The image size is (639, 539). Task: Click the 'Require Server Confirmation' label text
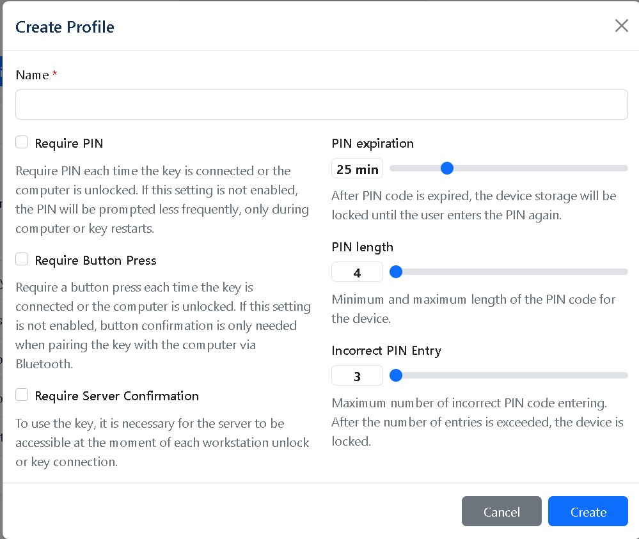coord(116,396)
